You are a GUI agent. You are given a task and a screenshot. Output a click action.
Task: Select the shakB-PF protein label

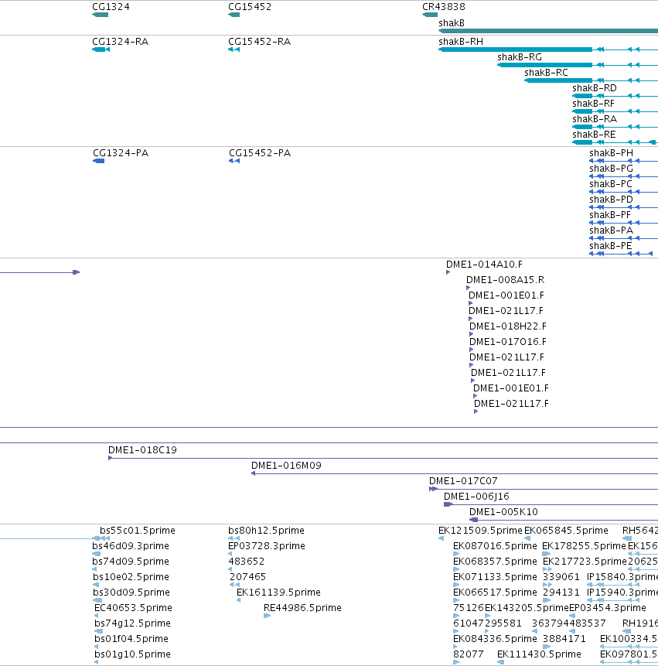(x=610, y=215)
